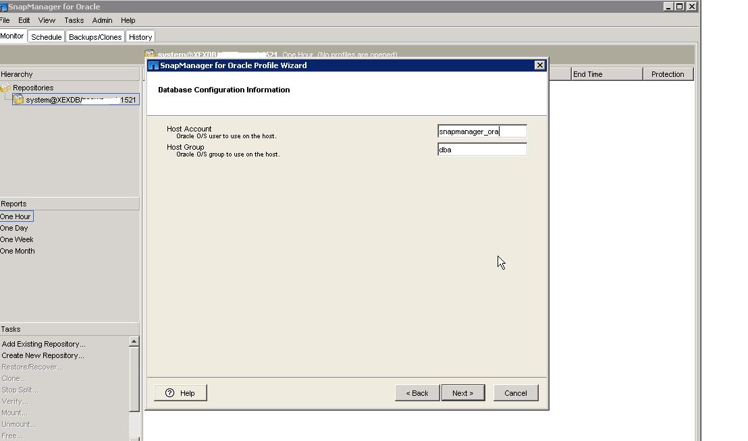Click the Next button in wizard
Screen dimensions: 748x441
pyautogui.click(x=462, y=393)
